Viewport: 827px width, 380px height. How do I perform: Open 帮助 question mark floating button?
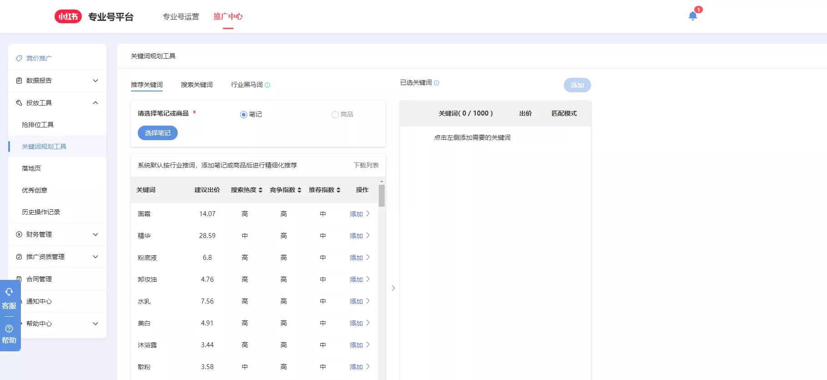9,334
